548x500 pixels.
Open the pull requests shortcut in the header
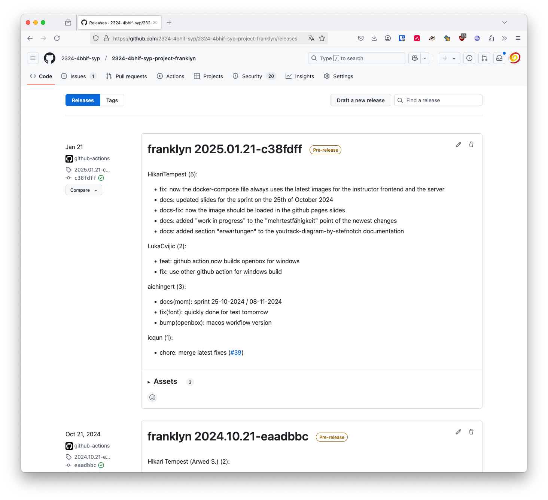tap(484, 58)
